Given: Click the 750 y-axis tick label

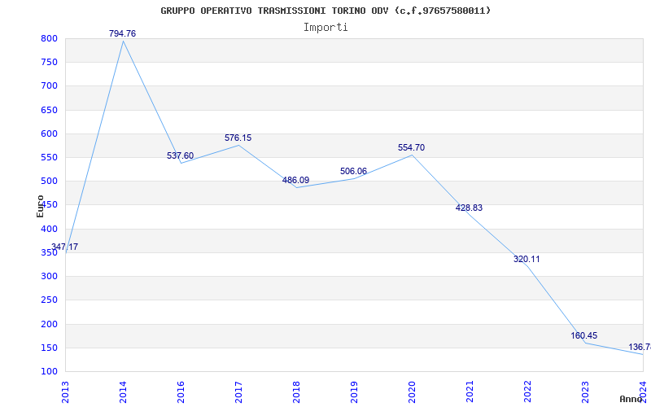Looking at the screenshot, I should (x=49, y=63).
